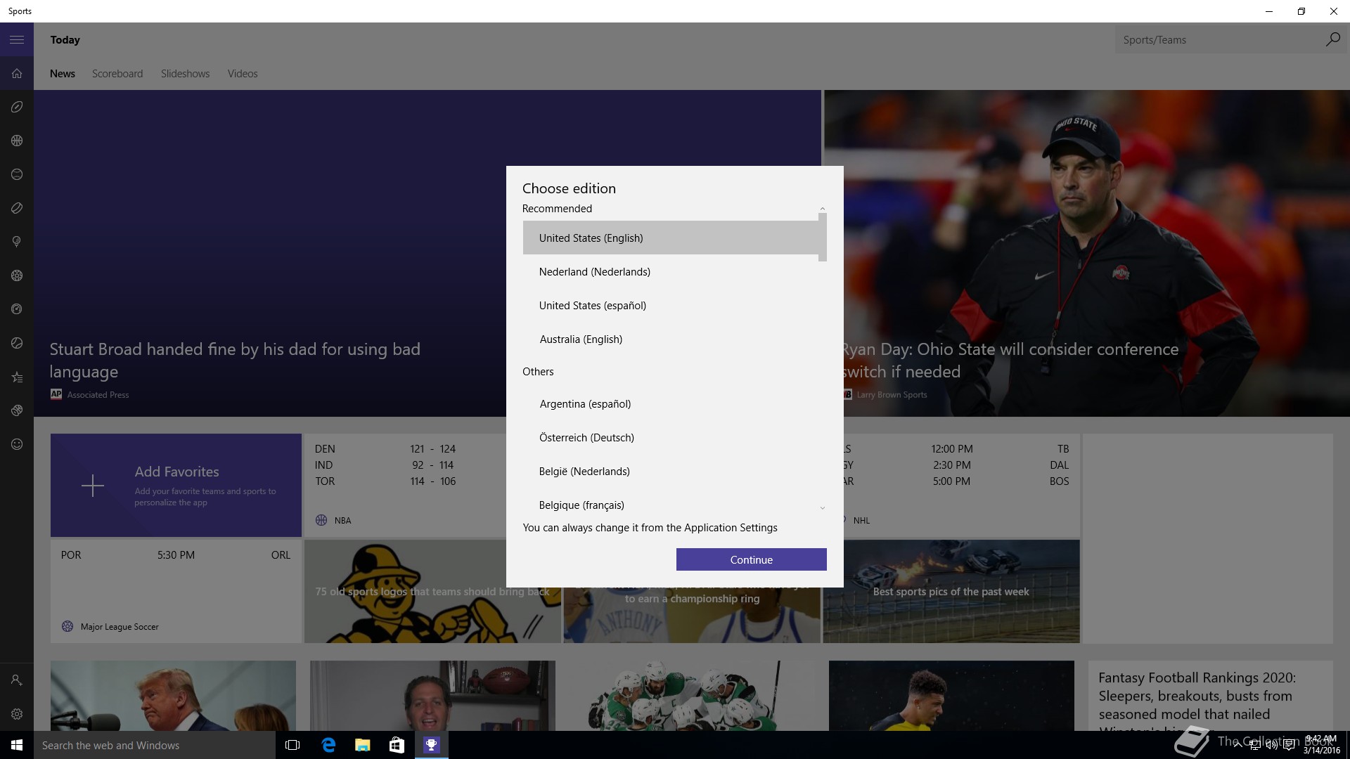Click the DEN 121-124 NBA score row

(x=385, y=448)
